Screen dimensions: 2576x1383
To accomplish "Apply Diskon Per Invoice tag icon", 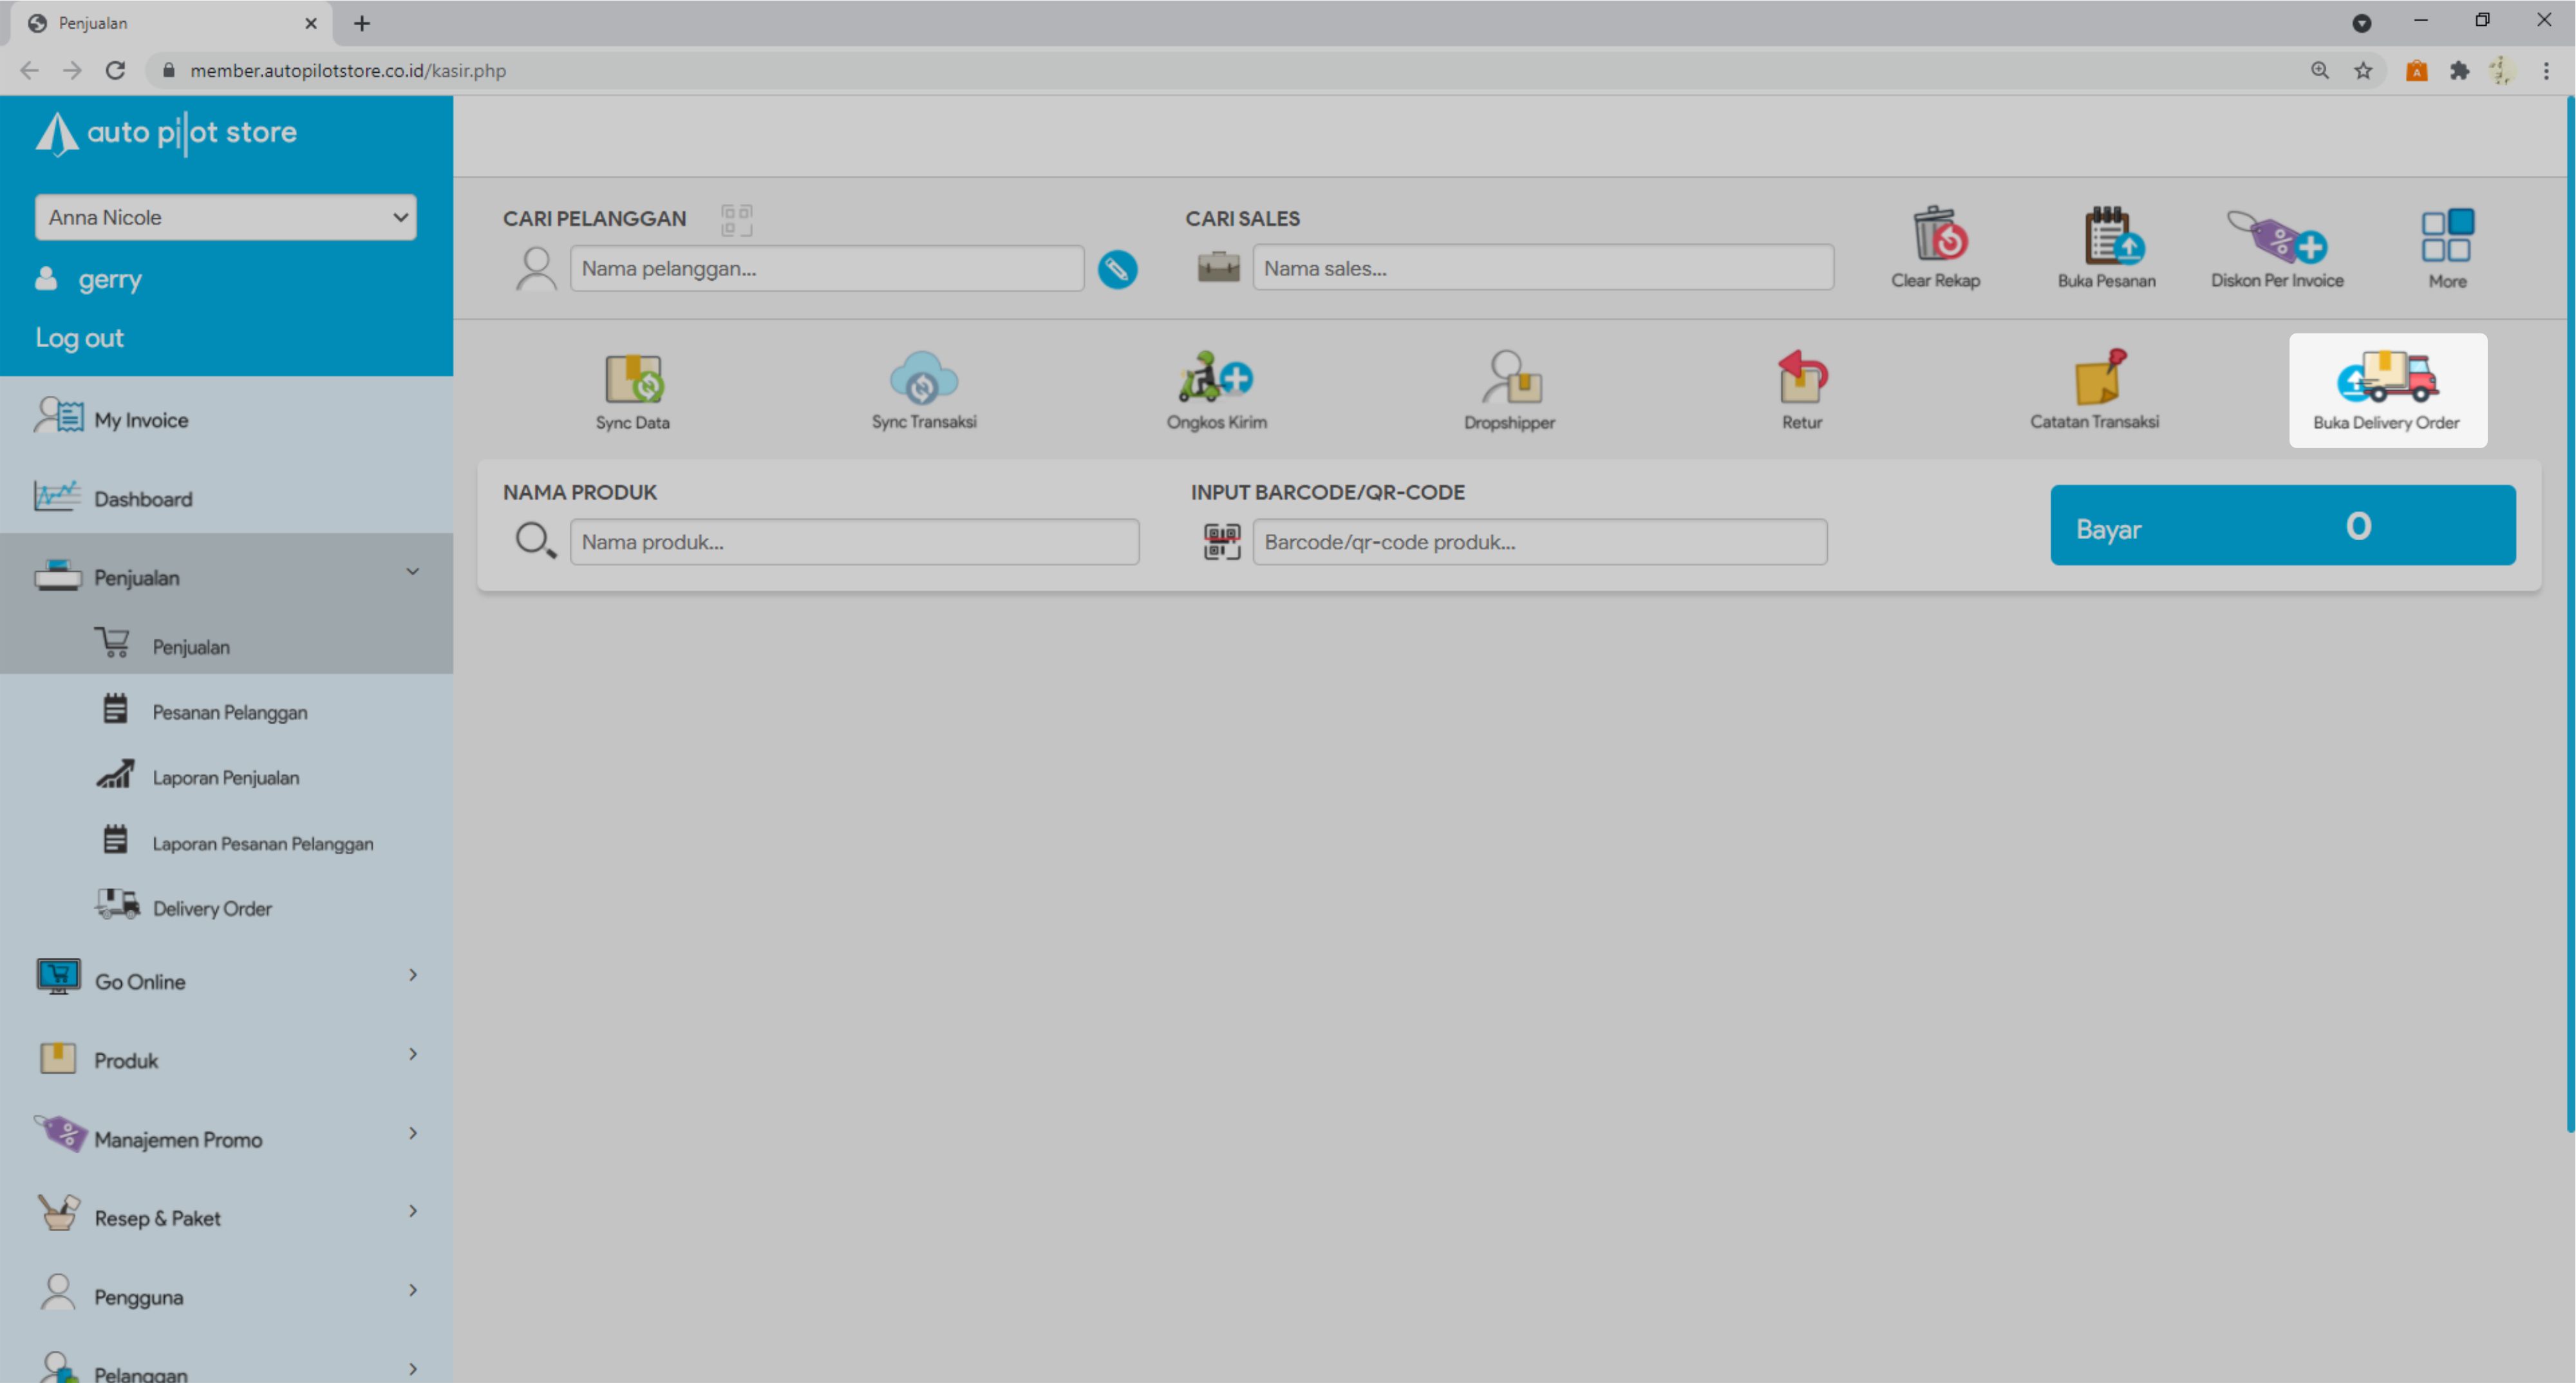I will (x=2277, y=238).
